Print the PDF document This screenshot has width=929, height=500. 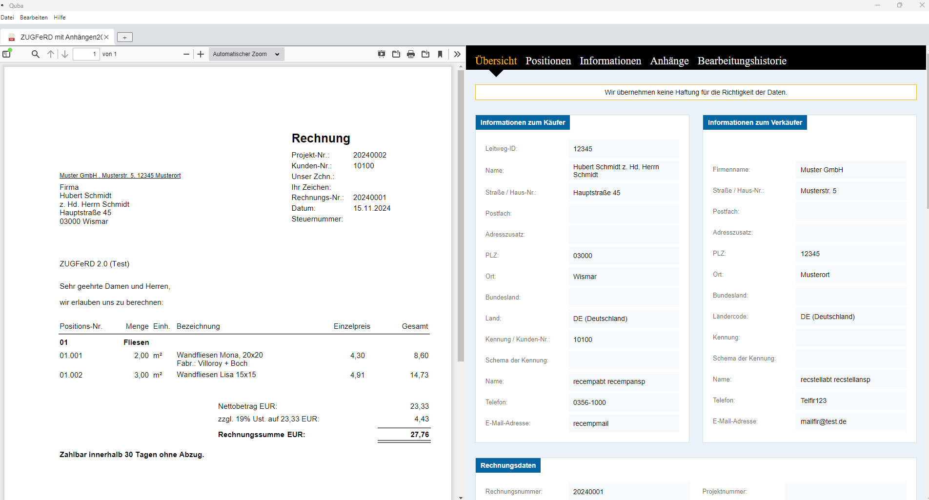pyautogui.click(x=411, y=54)
